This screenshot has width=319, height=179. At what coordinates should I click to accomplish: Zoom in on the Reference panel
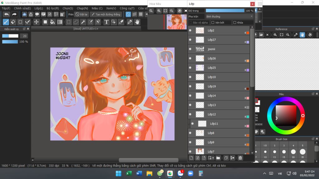point(275,35)
